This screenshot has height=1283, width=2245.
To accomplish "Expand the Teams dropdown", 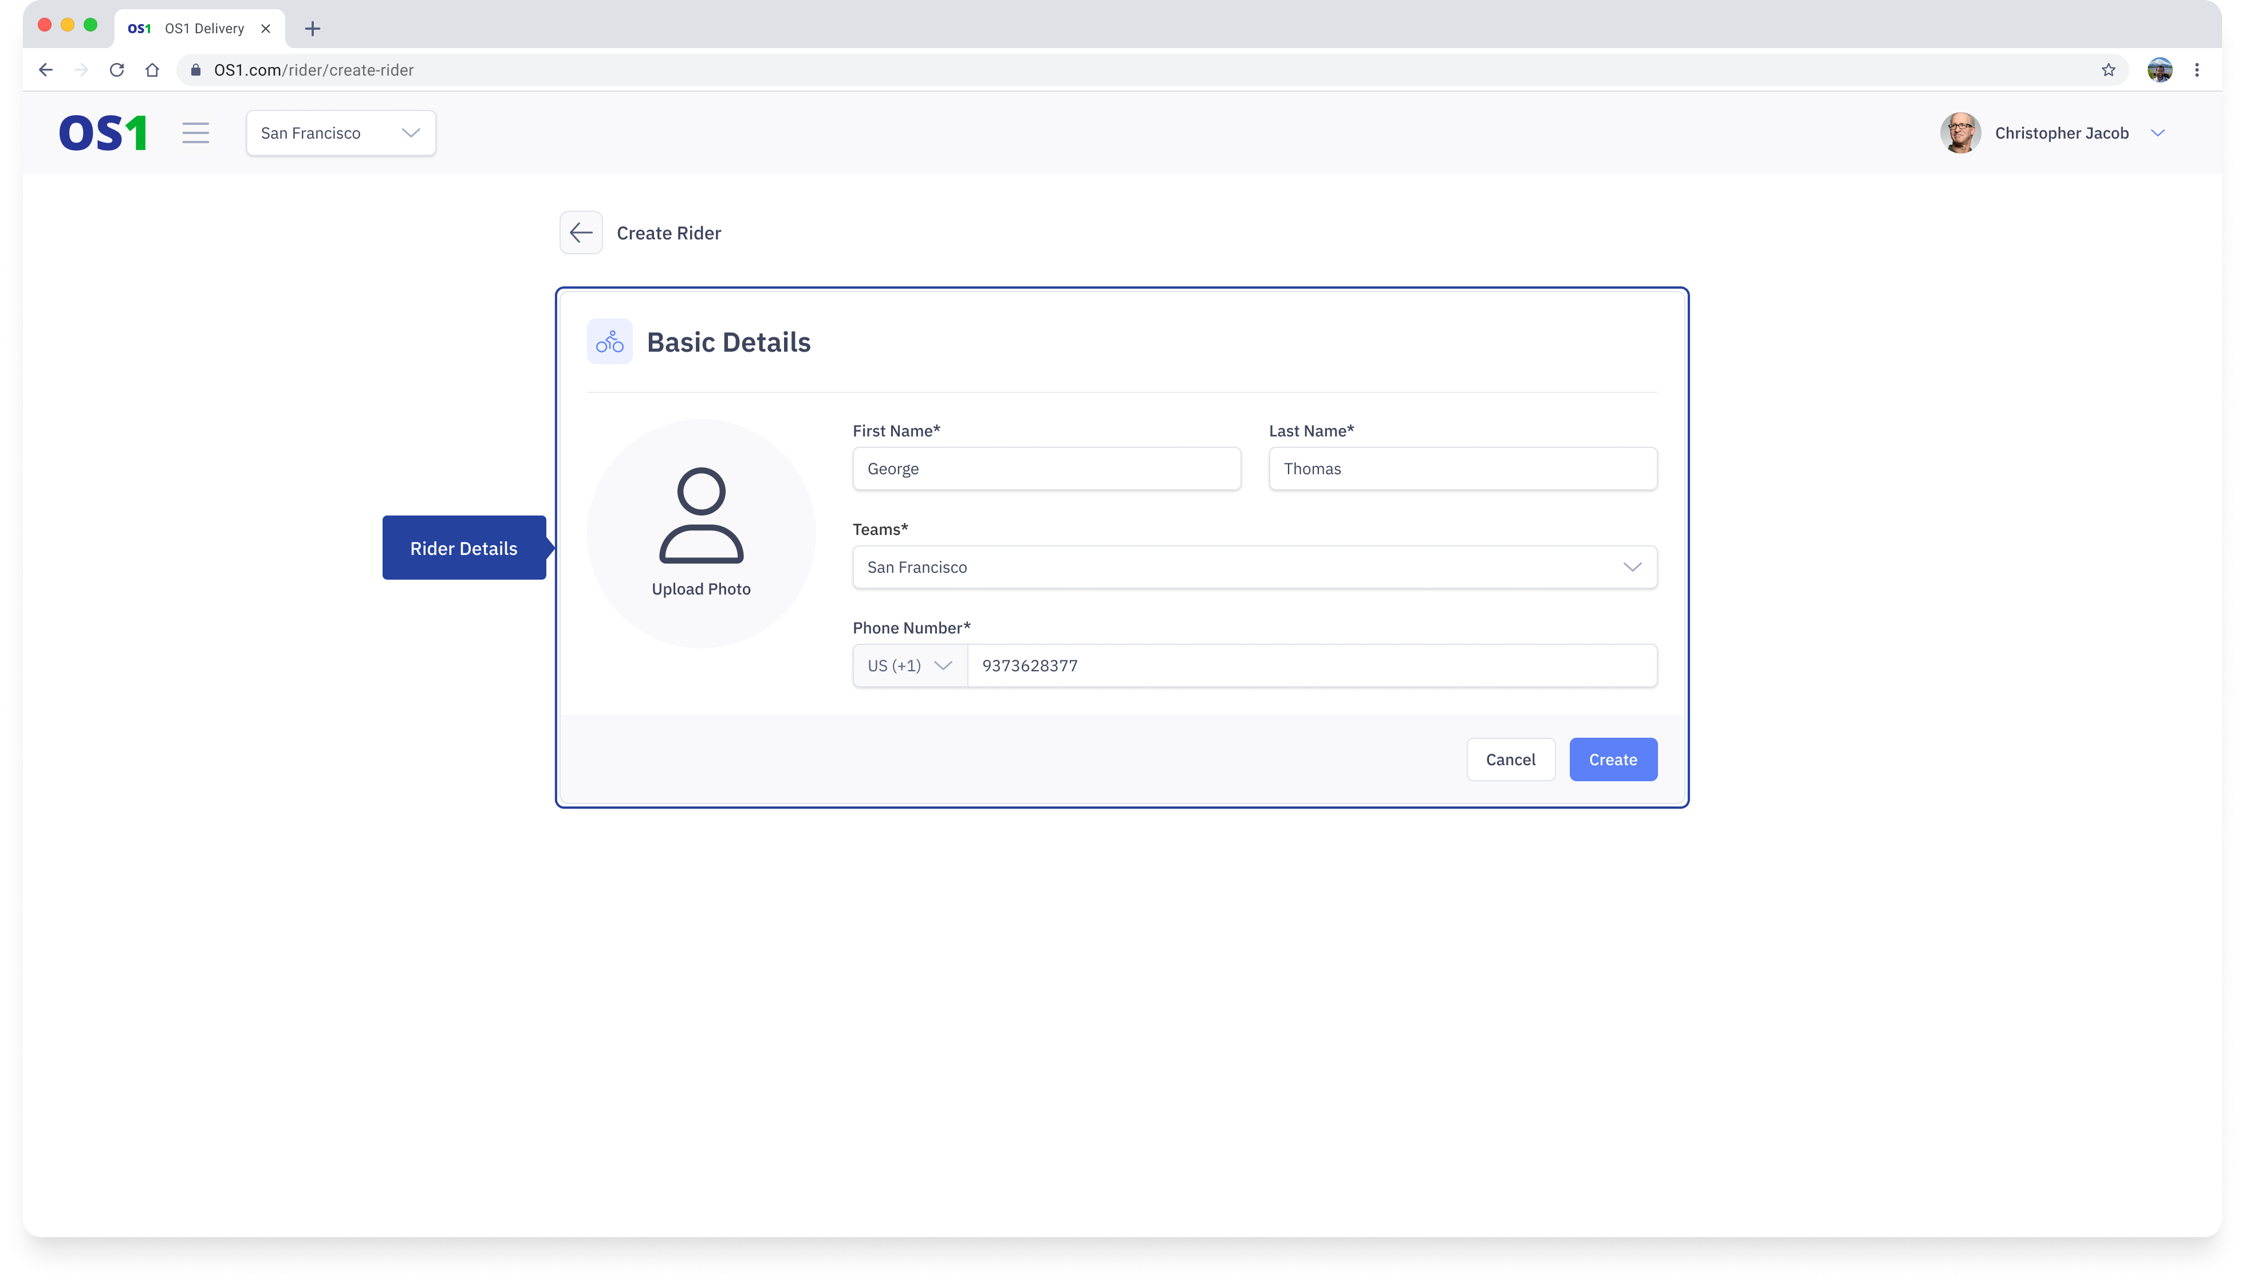I will 1254,568.
